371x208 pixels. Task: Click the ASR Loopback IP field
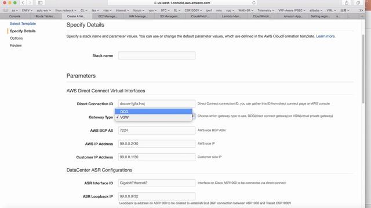pyautogui.click(x=157, y=196)
